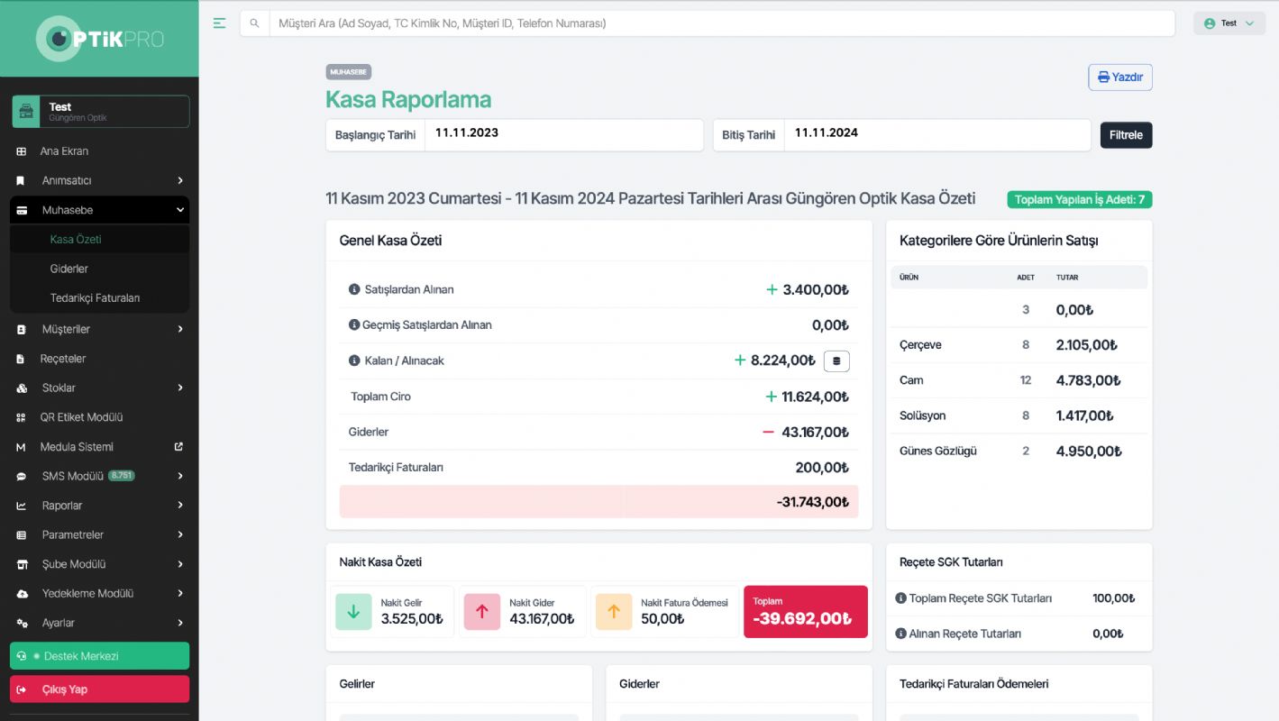
Task: Click the OptikPro logo
Action: pyautogui.click(x=99, y=39)
